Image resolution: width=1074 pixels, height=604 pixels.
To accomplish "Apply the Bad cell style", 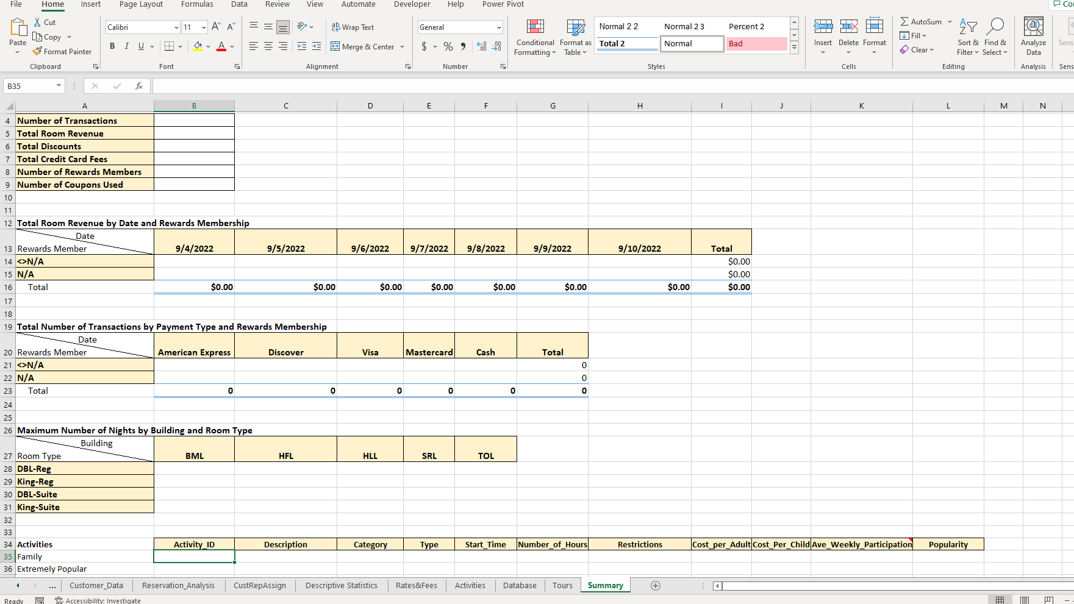I will coord(756,44).
